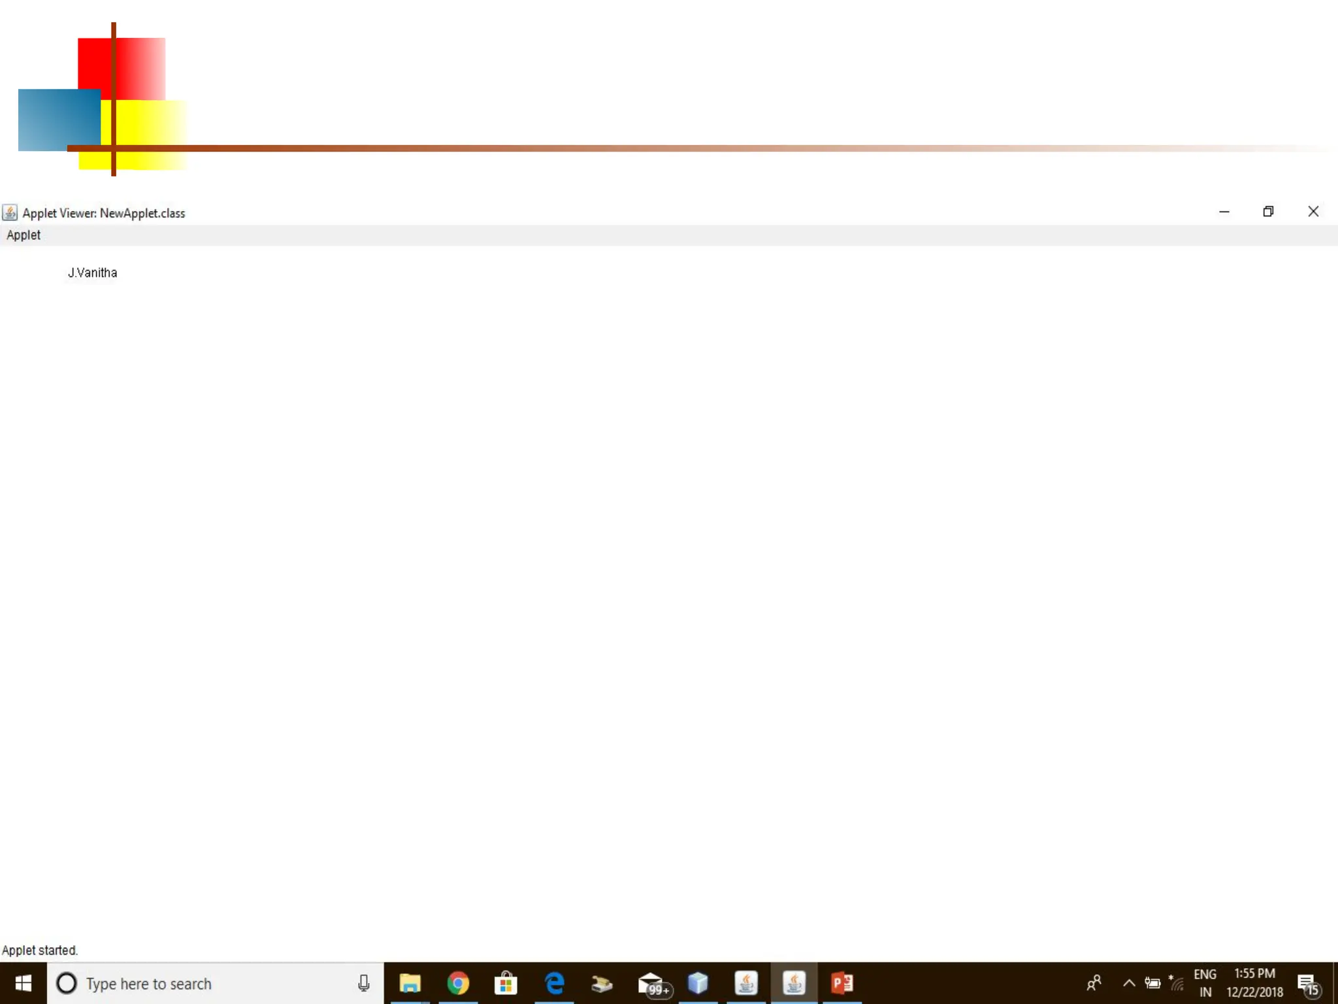Viewport: 1338px width, 1004px height.
Task: Click the Windows Start button
Action: point(23,983)
